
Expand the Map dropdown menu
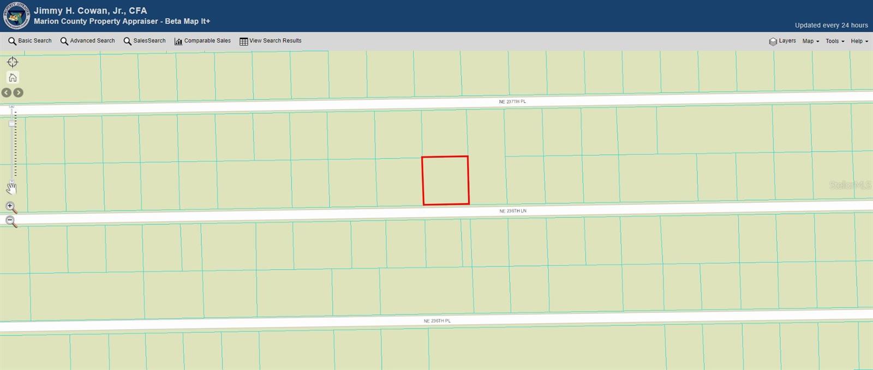(x=810, y=41)
